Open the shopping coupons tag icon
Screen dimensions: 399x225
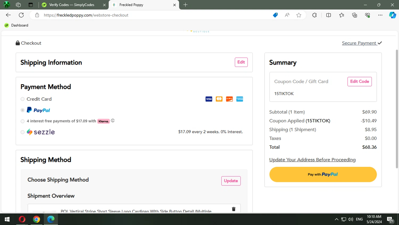click(x=275, y=15)
